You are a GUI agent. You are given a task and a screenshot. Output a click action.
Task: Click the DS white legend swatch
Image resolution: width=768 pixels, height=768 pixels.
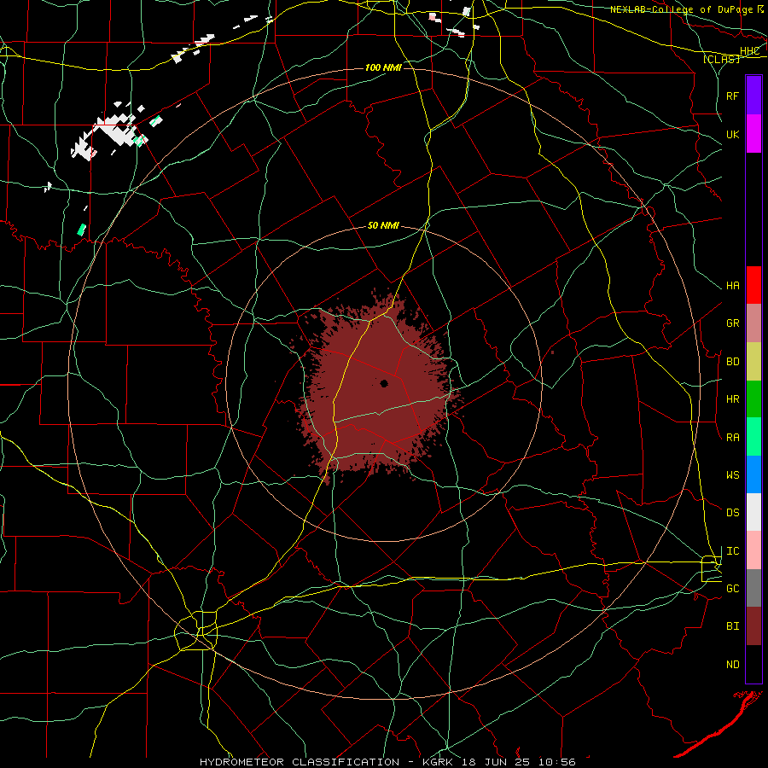753,512
